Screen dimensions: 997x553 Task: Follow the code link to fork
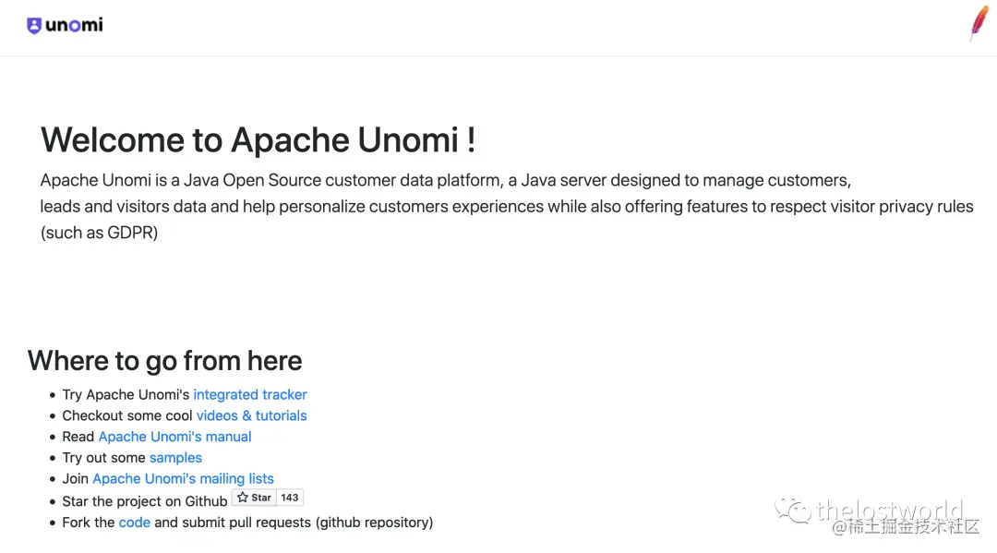coord(134,523)
